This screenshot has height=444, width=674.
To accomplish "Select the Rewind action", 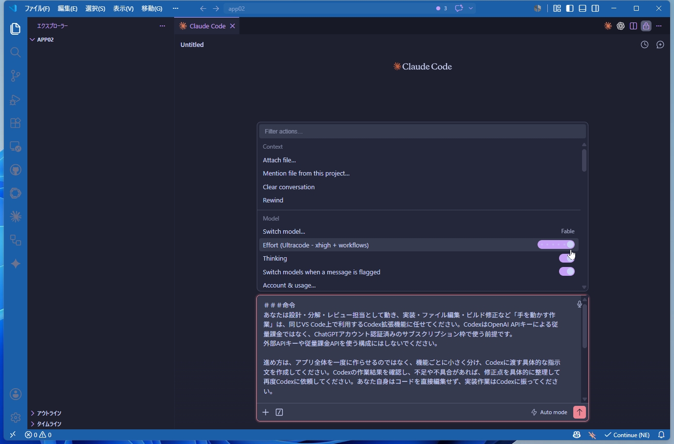I will coord(273,200).
